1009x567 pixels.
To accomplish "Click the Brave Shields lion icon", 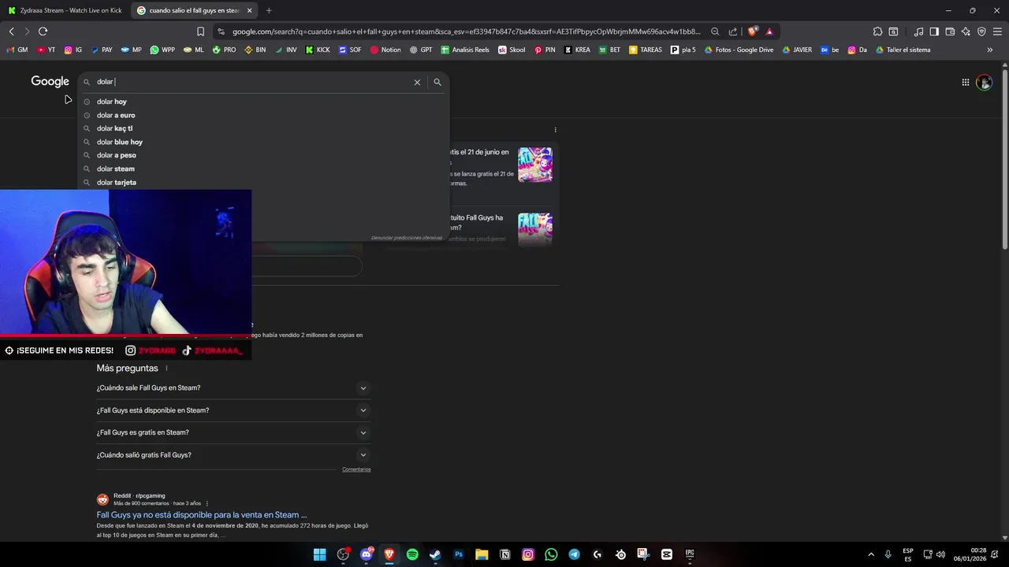I will click(x=753, y=31).
